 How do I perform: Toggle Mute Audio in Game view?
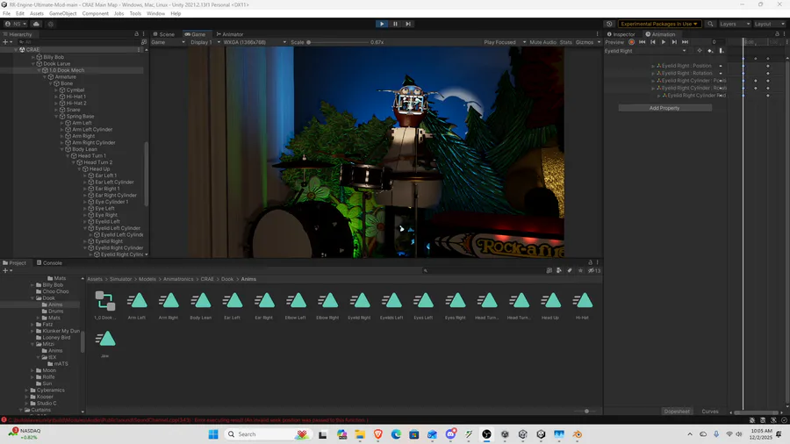[x=542, y=42]
